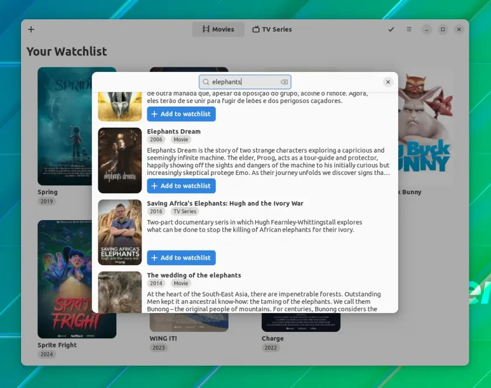Switch to the TV Series tab
The width and height of the screenshot is (491, 388).
click(272, 29)
